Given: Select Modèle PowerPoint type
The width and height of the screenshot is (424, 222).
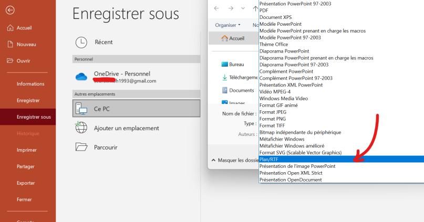Looking at the screenshot, I should pos(281,24).
